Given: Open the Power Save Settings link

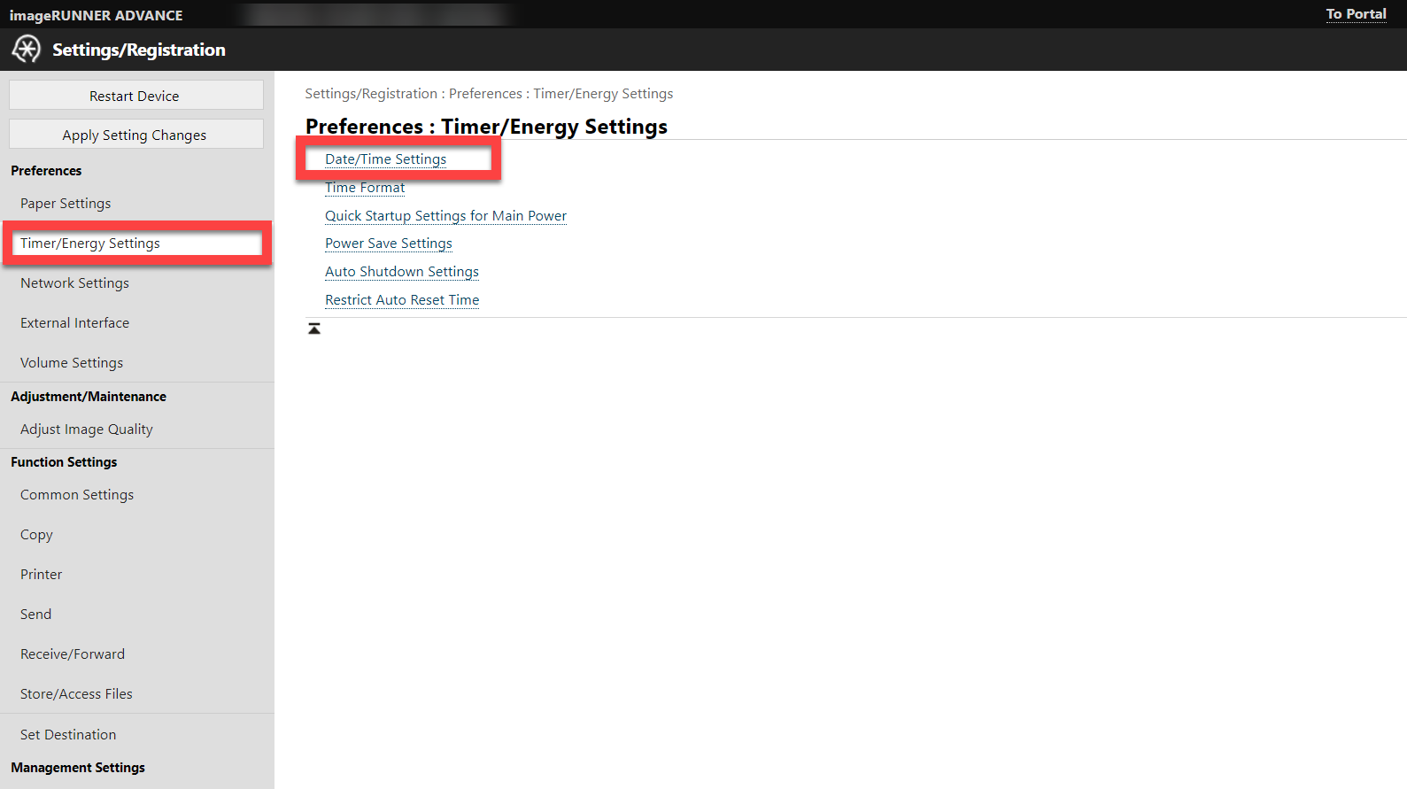Looking at the screenshot, I should click(388, 244).
